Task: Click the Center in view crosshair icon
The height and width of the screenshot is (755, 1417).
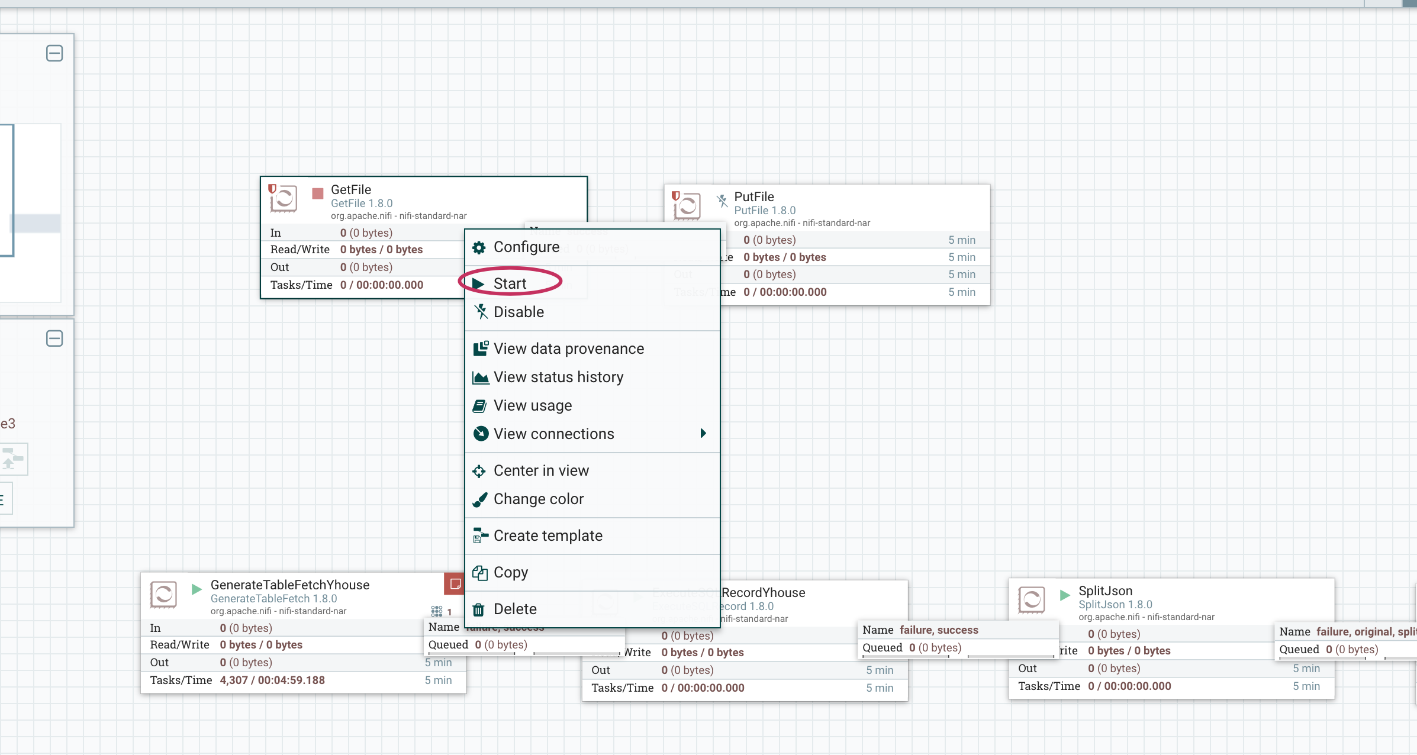Action: (x=479, y=472)
